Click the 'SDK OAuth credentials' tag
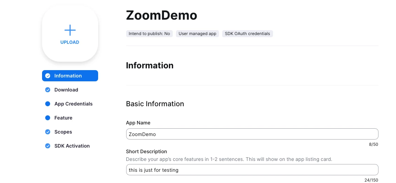The width and height of the screenshot is (396, 183). 247,34
